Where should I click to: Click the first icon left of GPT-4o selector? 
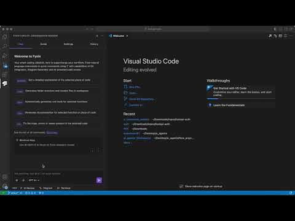[x=17, y=180]
